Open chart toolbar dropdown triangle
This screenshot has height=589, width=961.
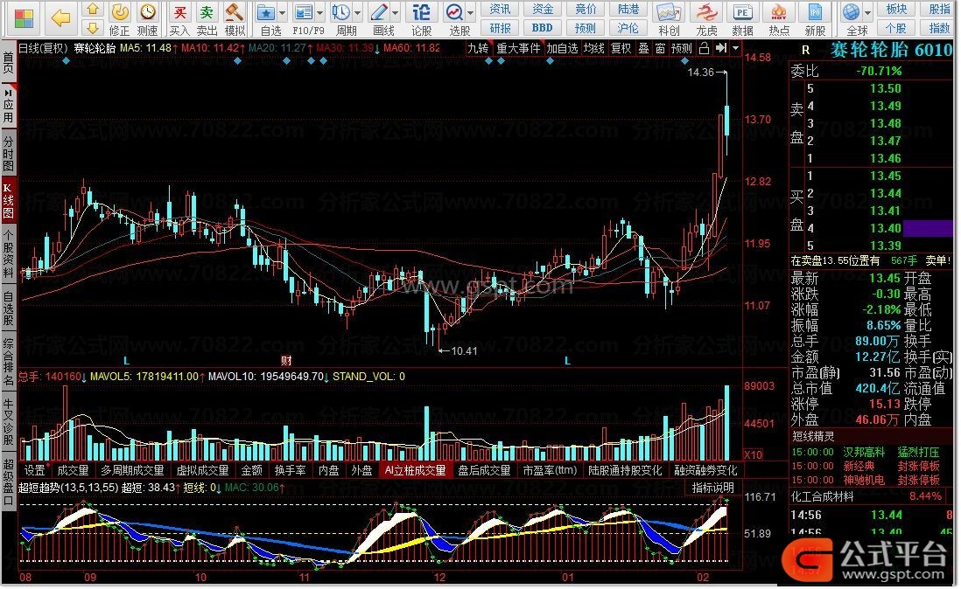pyautogui.click(x=735, y=48)
